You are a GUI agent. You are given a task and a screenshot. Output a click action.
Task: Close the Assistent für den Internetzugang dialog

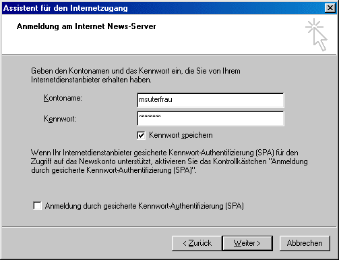pyautogui.click(x=330, y=8)
